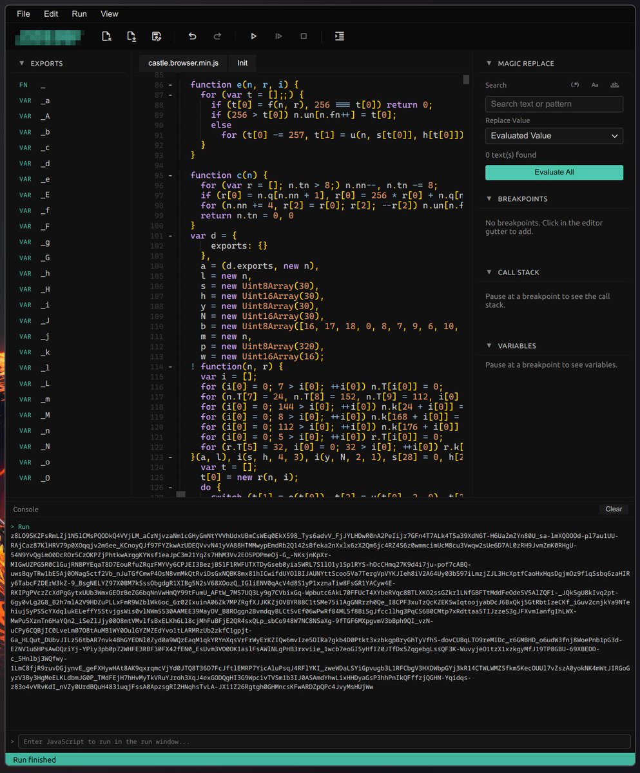The height and width of the screenshot is (773, 640).
Task: Undo the last edit
Action: click(x=192, y=36)
